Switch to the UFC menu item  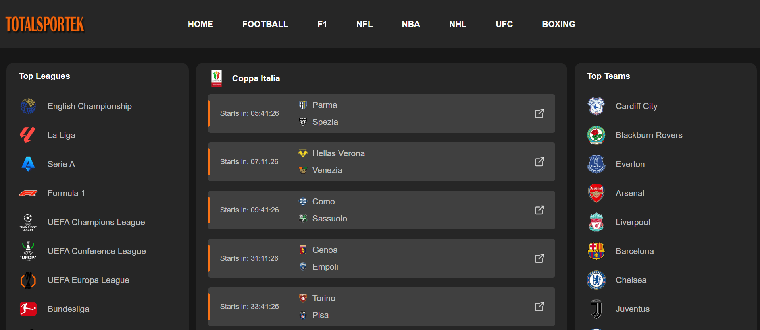(504, 24)
